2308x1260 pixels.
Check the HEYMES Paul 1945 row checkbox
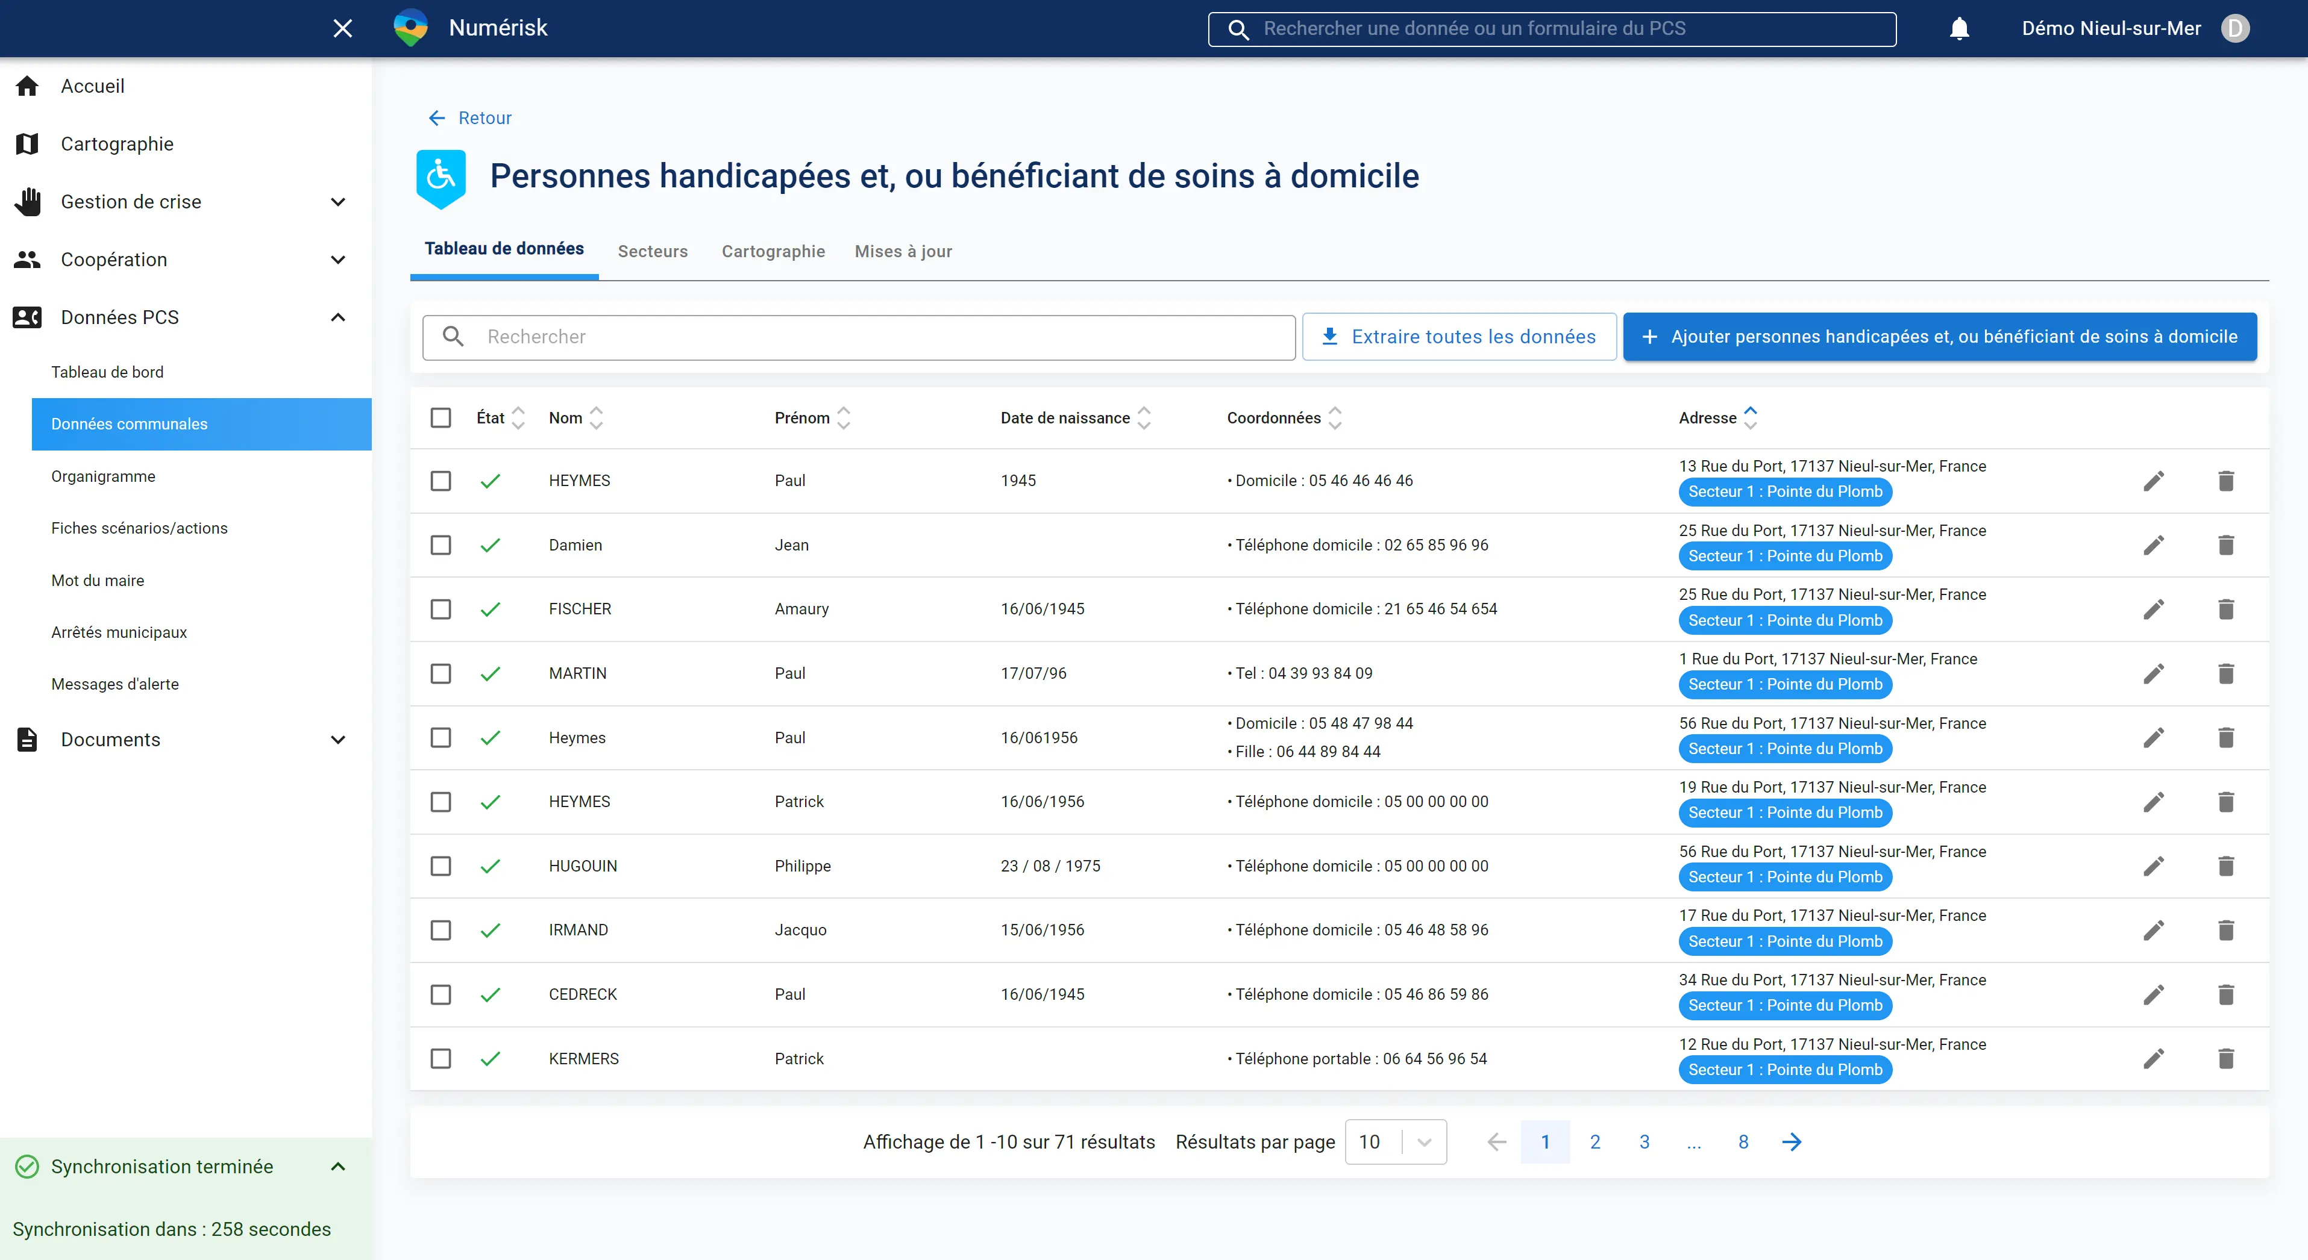(x=441, y=481)
